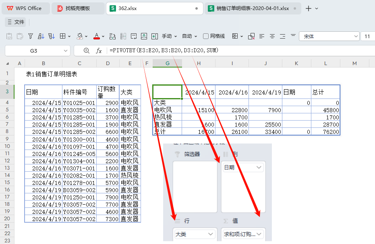This screenshot has width=375, height=244.
Task: Click the insert column left icon
Action: point(155,36)
